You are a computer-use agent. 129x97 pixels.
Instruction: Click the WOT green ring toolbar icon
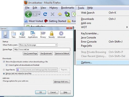click(67, 14)
